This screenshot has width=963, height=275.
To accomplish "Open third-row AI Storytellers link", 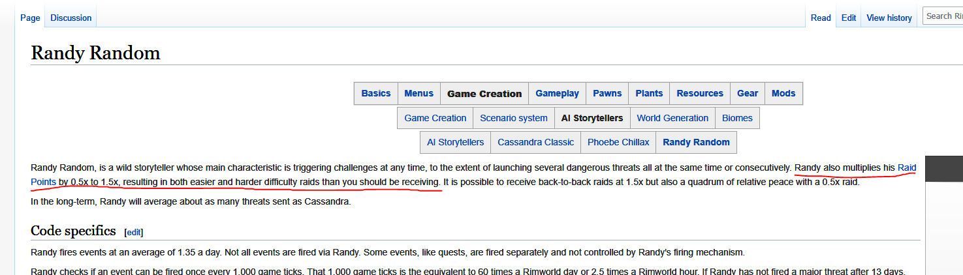I will tap(456, 142).
